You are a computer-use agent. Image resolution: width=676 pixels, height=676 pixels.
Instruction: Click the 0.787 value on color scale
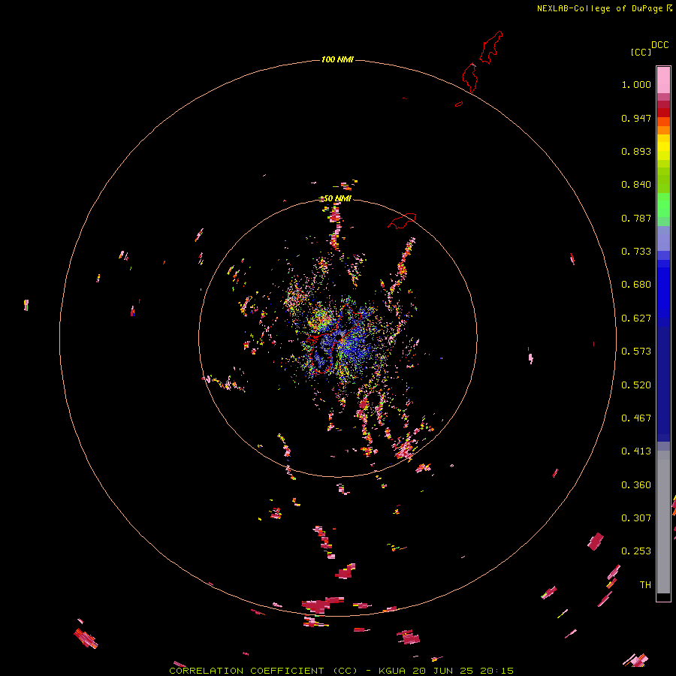(x=636, y=218)
